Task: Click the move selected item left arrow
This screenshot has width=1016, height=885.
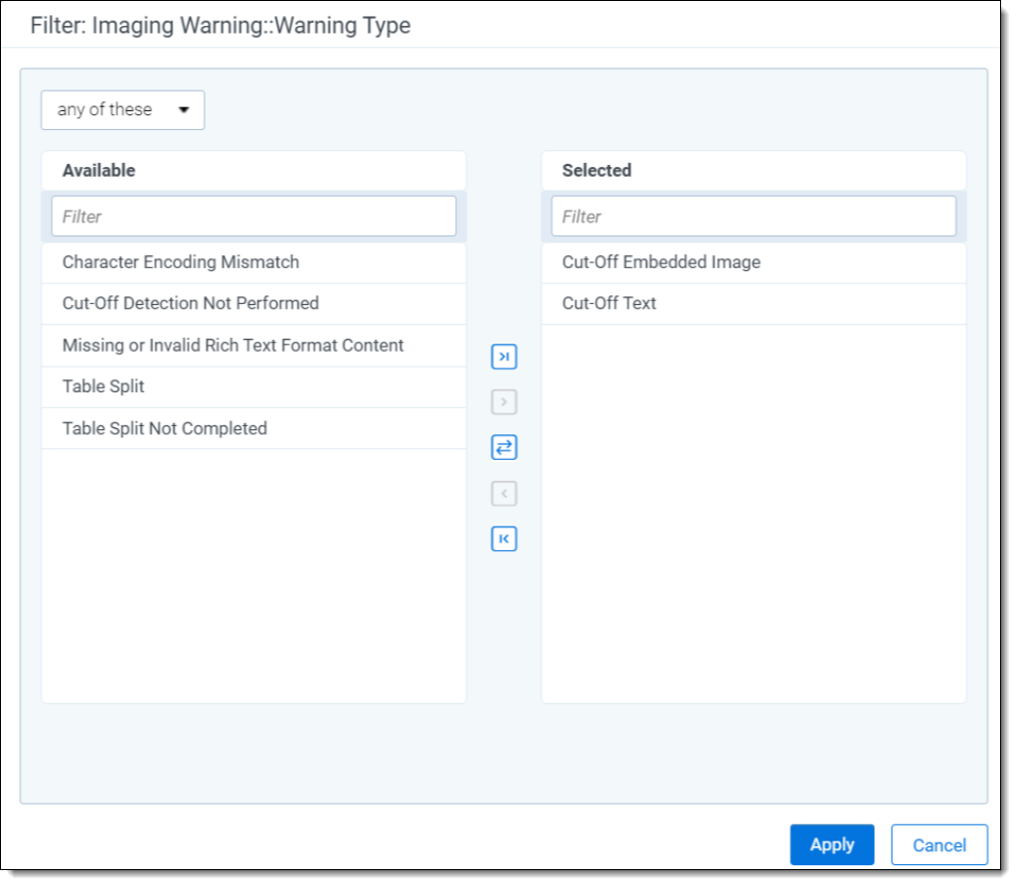Action: point(504,494)
